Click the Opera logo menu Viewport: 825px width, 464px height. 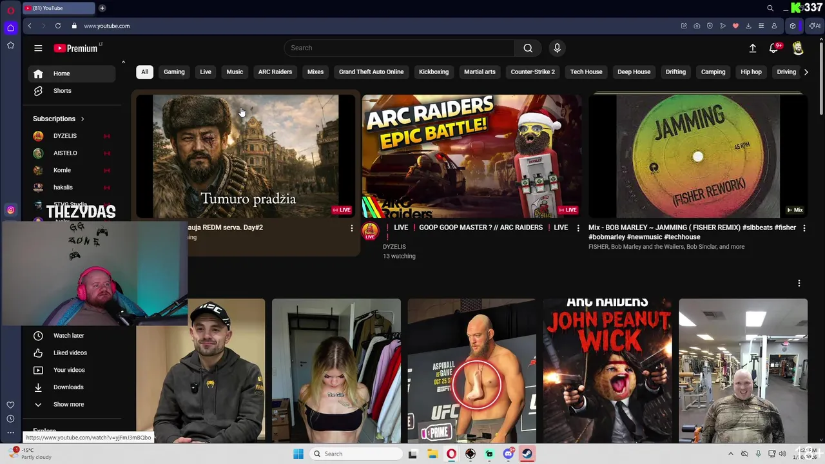(10, 10)
